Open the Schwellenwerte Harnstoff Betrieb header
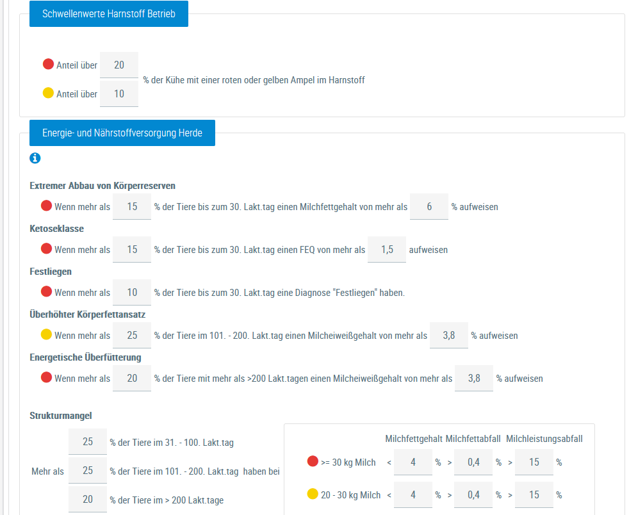This screenshot has height=515, width=629. pos(108,14)
